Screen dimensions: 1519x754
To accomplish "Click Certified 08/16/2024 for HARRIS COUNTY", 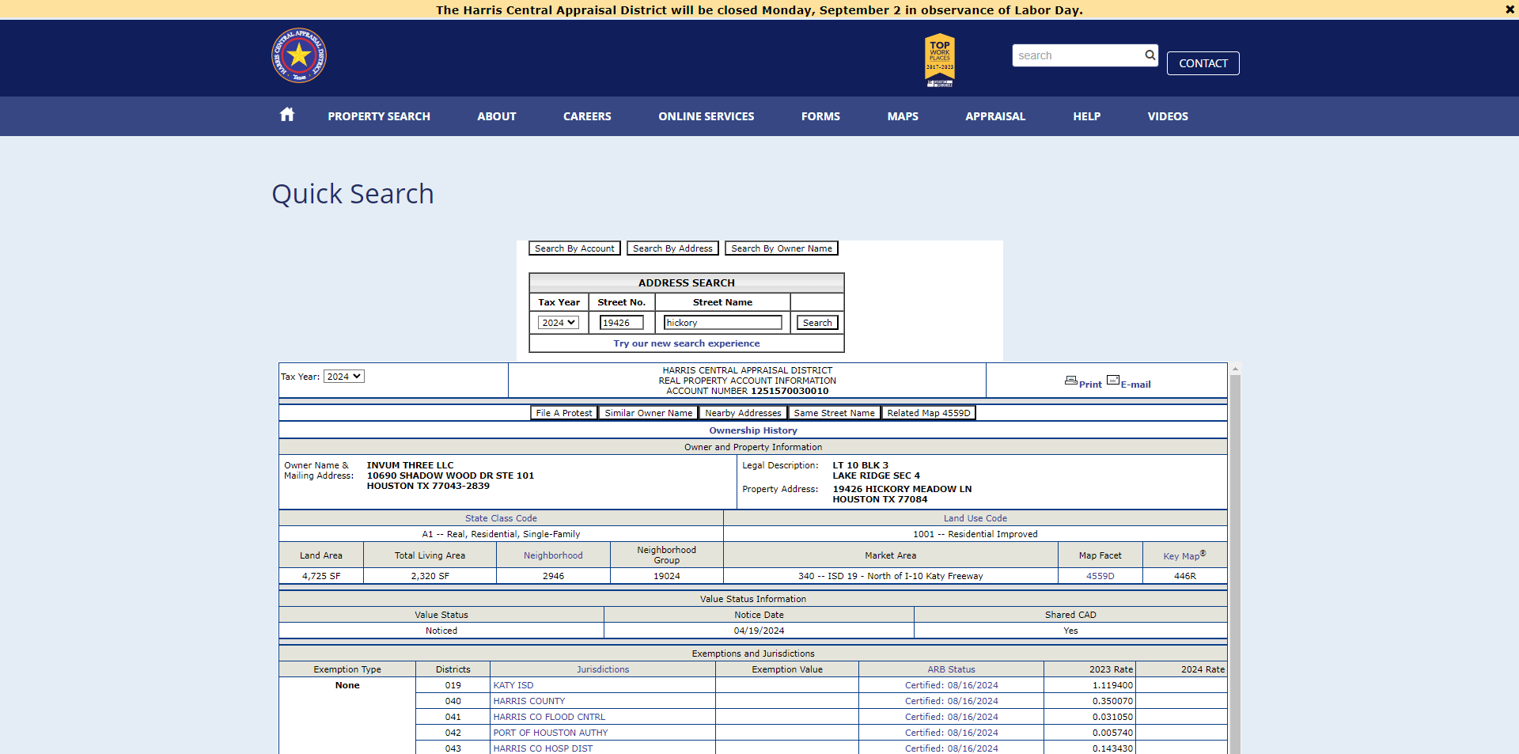I will (x=952, y=701).
